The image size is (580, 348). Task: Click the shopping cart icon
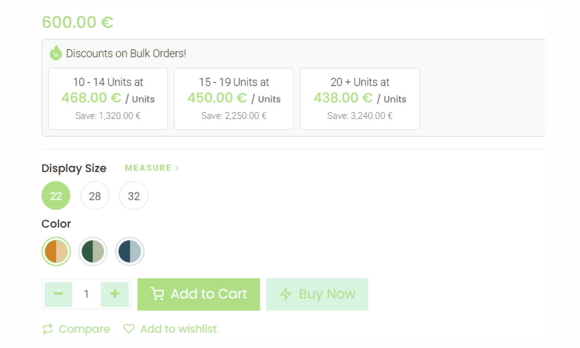pos(157,294)
